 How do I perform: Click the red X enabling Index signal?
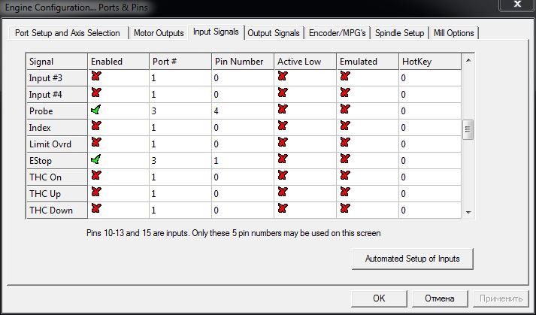coord(95,126)
